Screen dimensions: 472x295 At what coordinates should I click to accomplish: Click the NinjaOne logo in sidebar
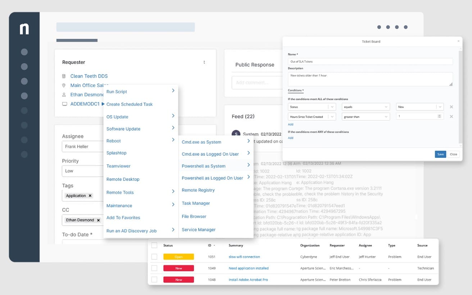coord(24,29)
